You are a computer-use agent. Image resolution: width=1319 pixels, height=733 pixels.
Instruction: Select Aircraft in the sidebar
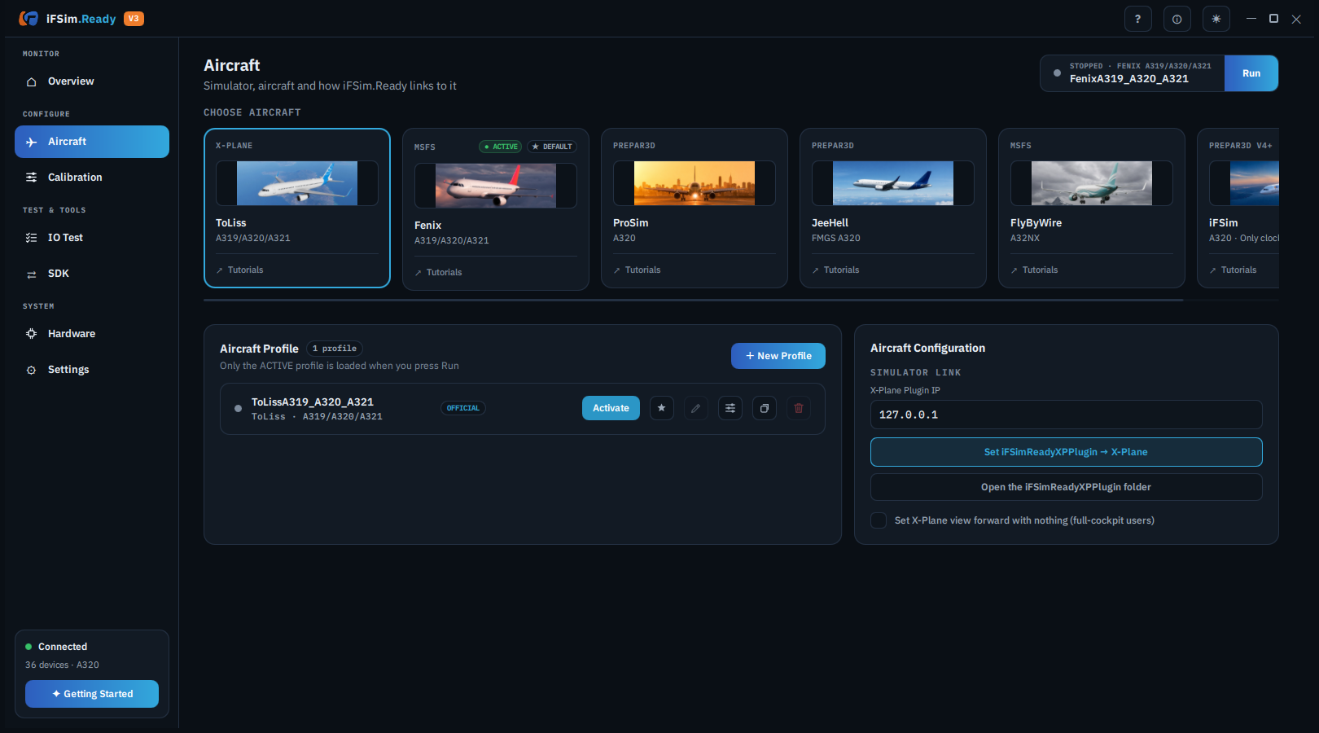pyautogui.click(x=92, y=142)
